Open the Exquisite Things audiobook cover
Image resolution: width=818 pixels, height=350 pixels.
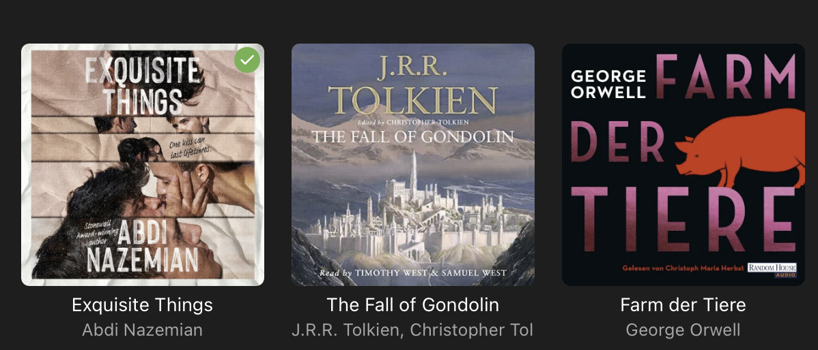(143, 177)
